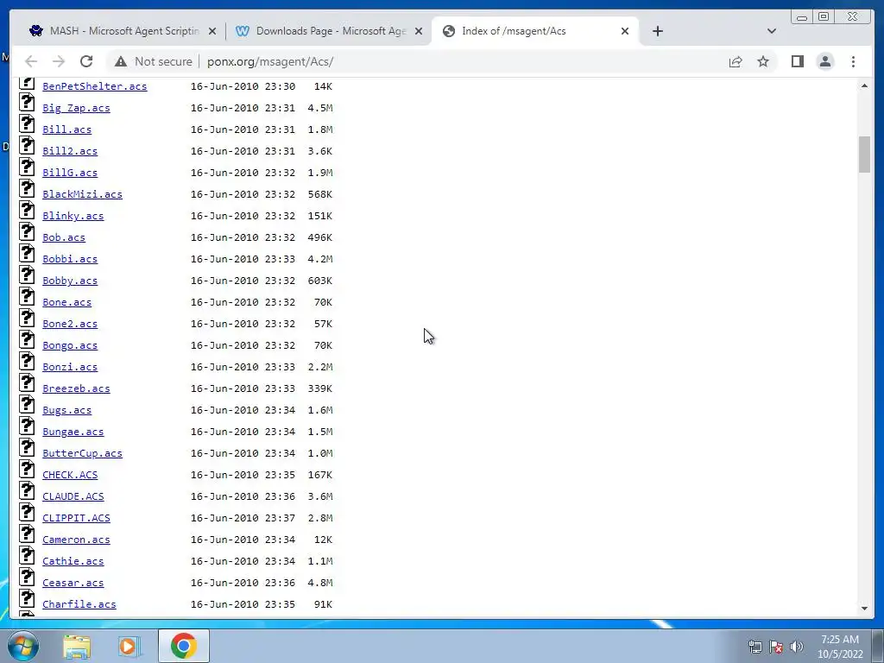The height and width of the screenshot is (663, 884).
Task: Click the share page icon
Action: pos(736,61)
